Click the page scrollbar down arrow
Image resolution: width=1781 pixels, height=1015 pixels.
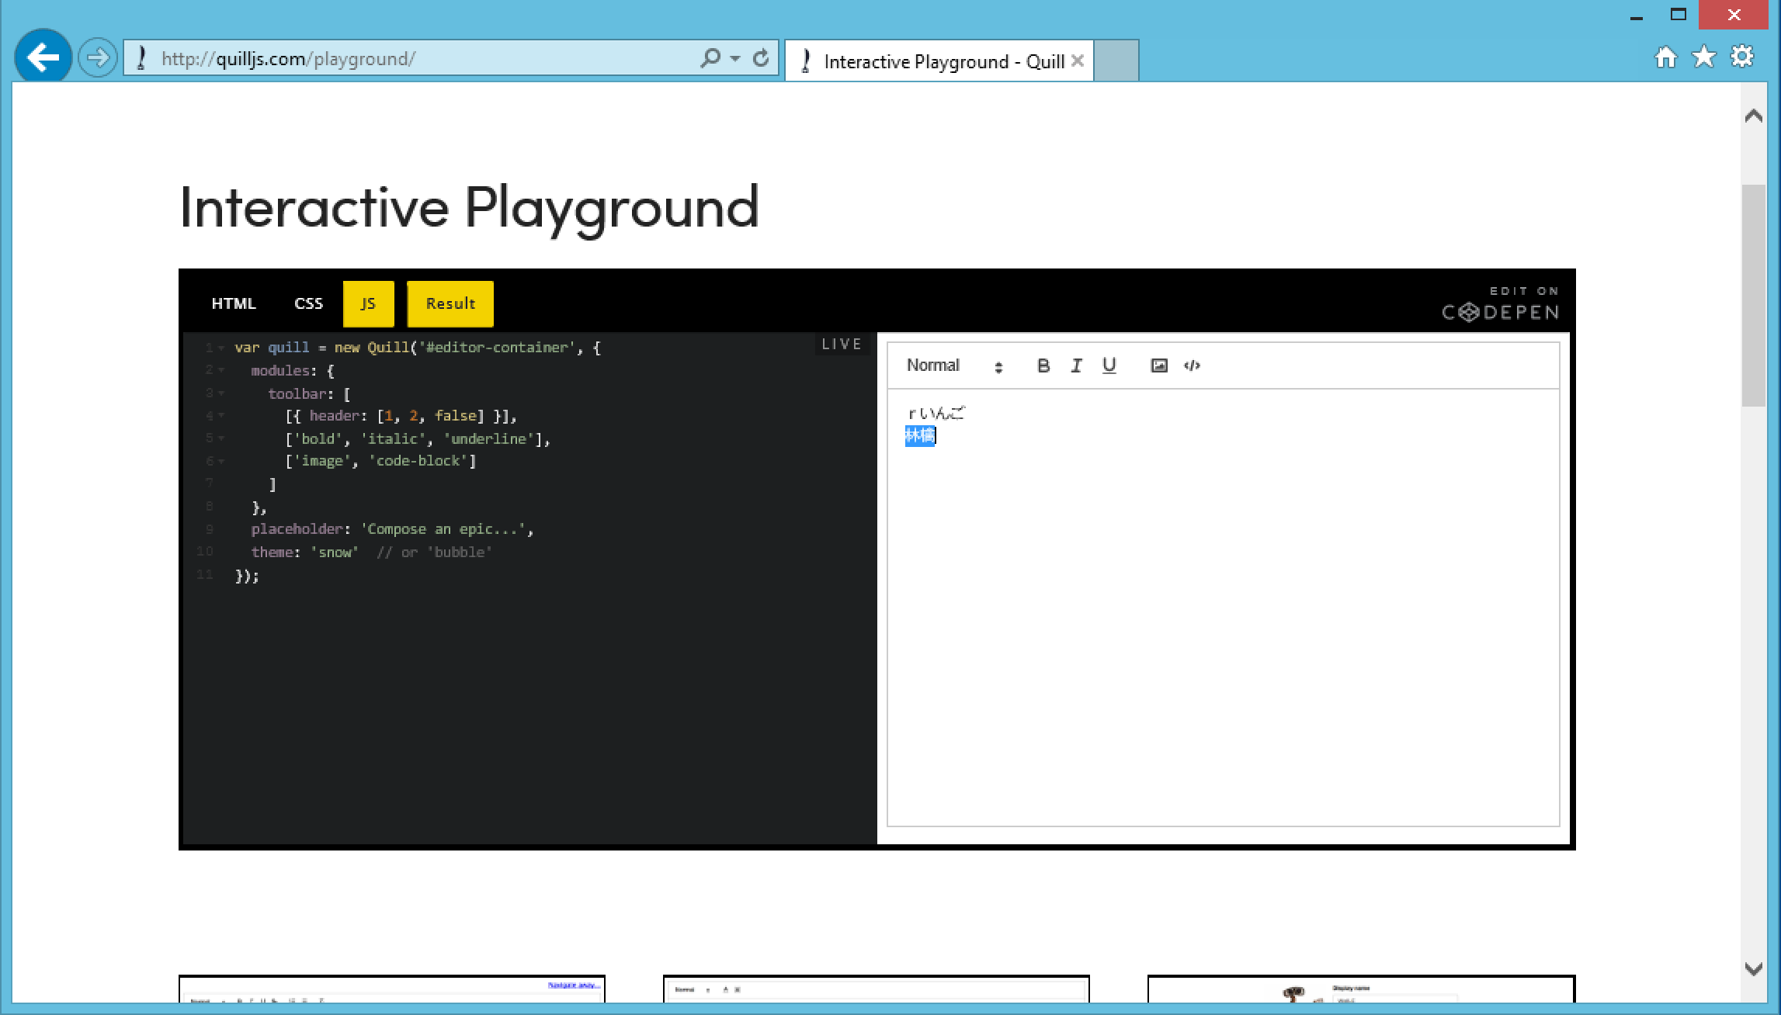pyautogui.click(x=1753, y=968)
